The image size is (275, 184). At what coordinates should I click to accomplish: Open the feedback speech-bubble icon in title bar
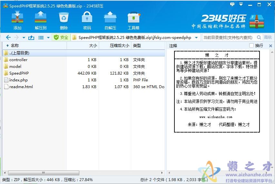pyautogui.click(x=232, y=5)
